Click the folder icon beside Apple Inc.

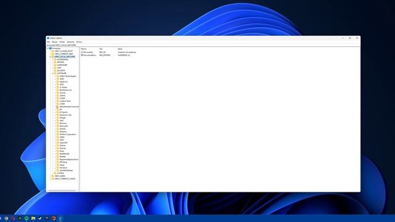click(57, 82)
